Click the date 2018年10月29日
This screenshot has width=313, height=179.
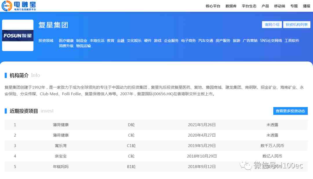pos(202,156)
